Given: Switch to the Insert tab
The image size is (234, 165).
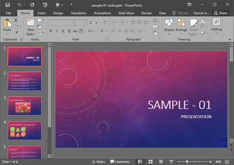Looking at the screenshot, I should click(x=42, y=13).
